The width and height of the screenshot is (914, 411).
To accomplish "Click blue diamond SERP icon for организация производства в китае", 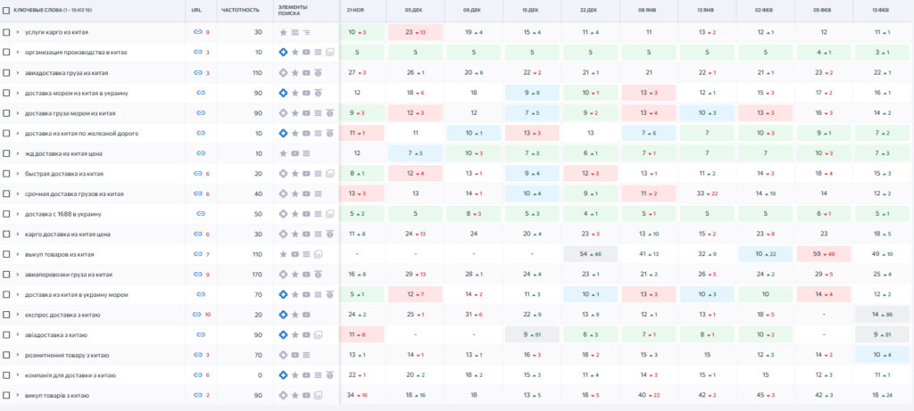I will [283, 53].
